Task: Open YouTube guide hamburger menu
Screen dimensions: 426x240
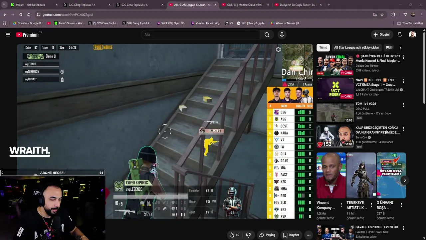Action: coord(8,35)
